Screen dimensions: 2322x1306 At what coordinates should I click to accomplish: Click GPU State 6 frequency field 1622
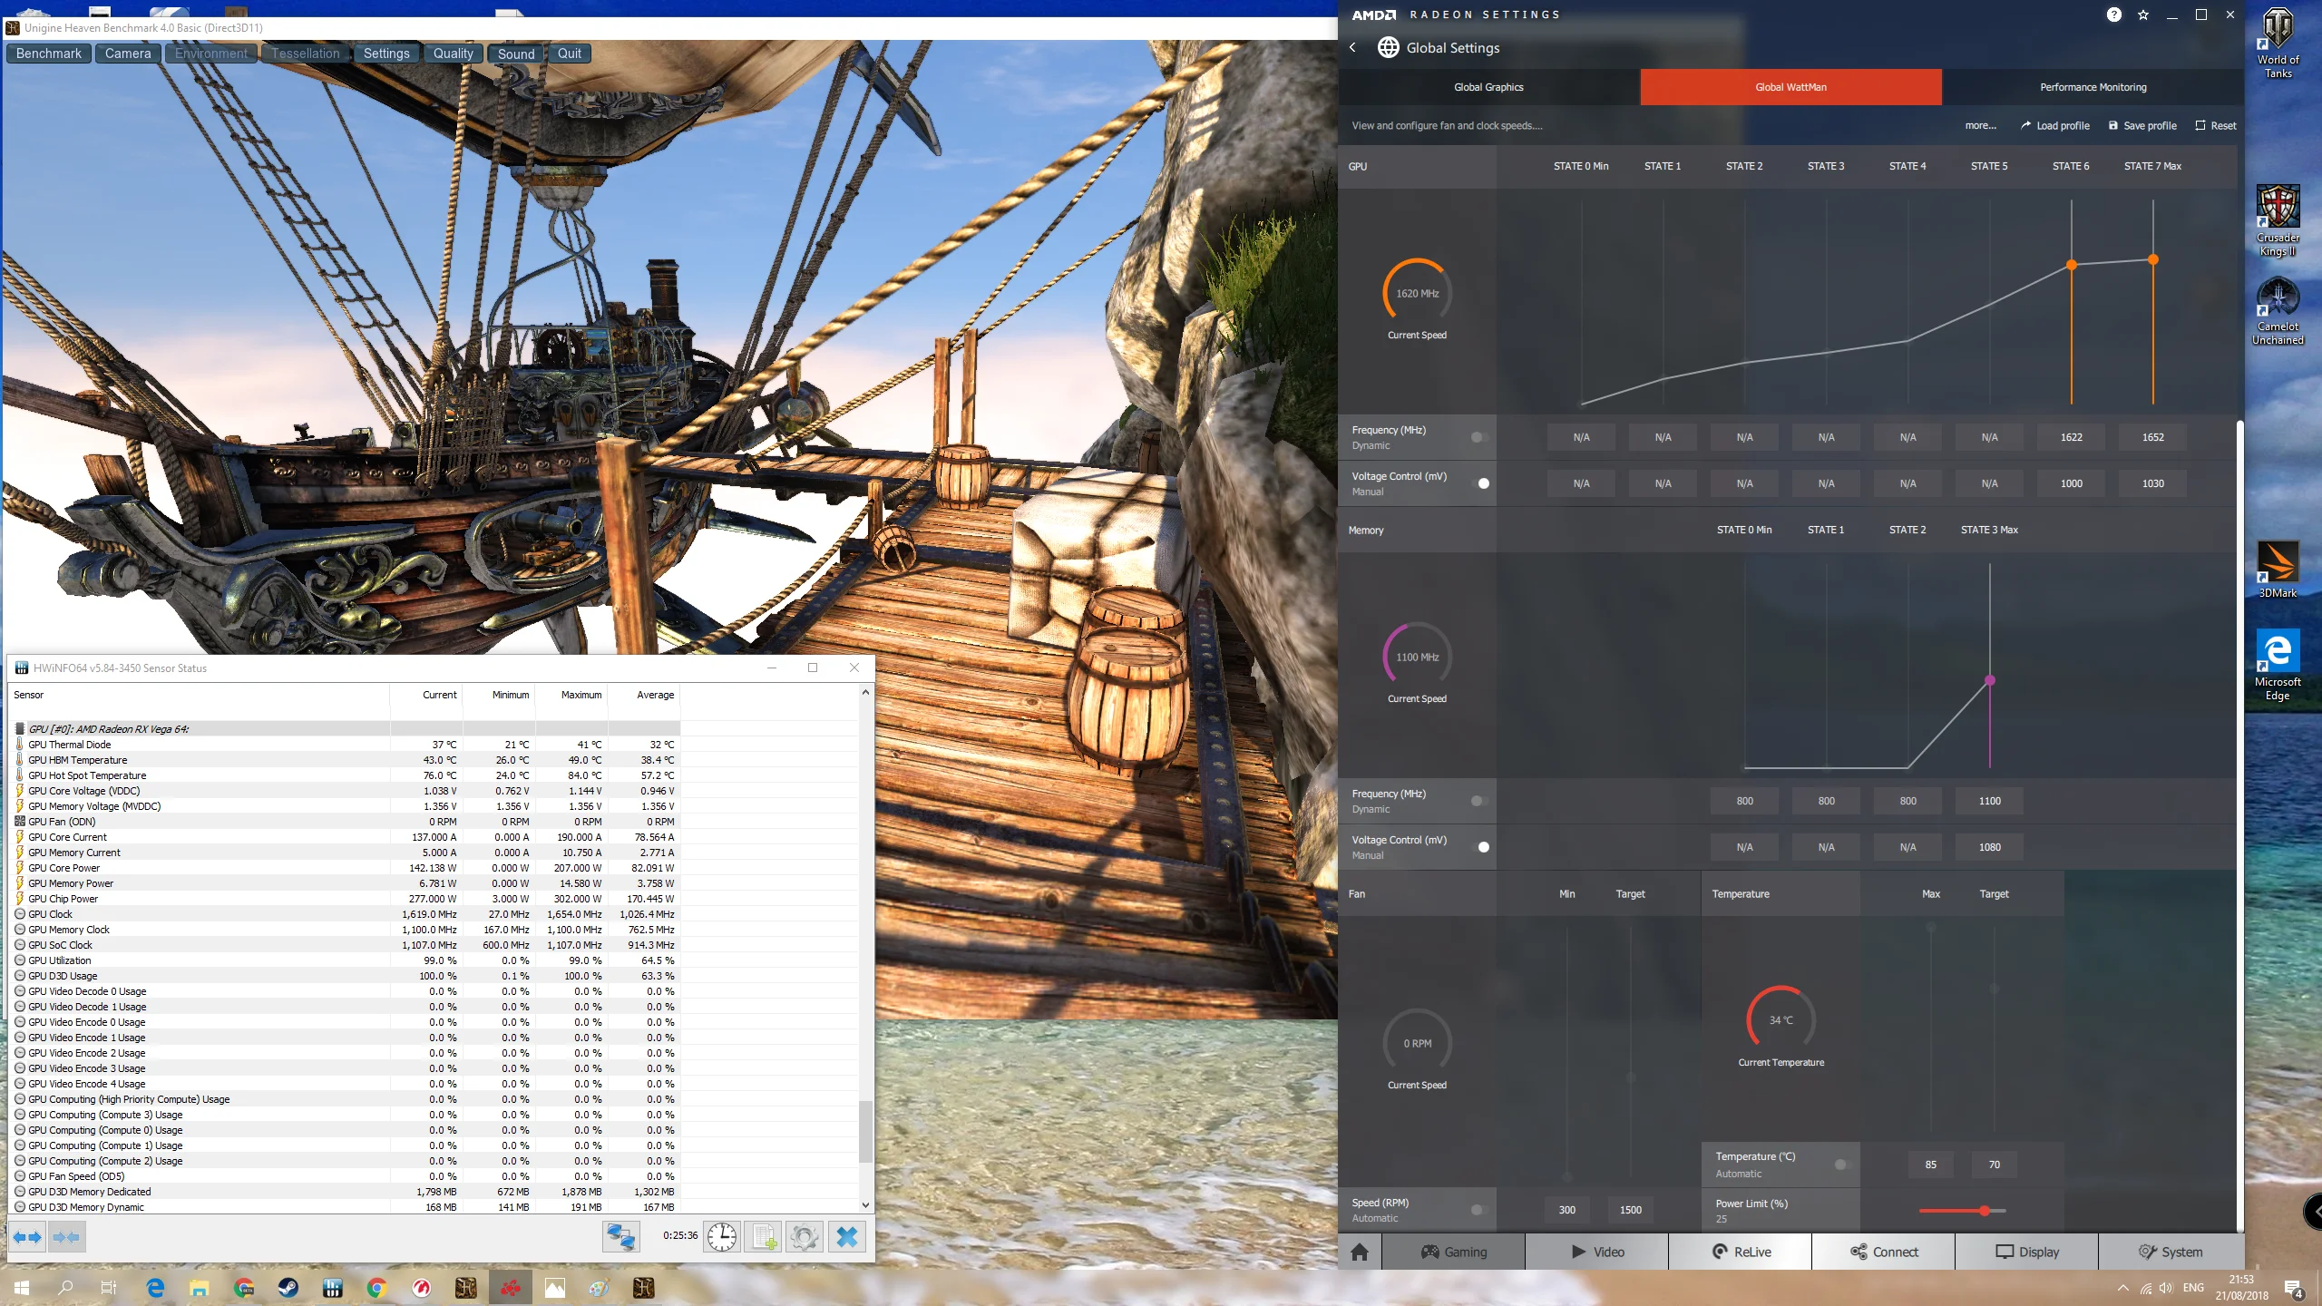[x=2072, y=437]
